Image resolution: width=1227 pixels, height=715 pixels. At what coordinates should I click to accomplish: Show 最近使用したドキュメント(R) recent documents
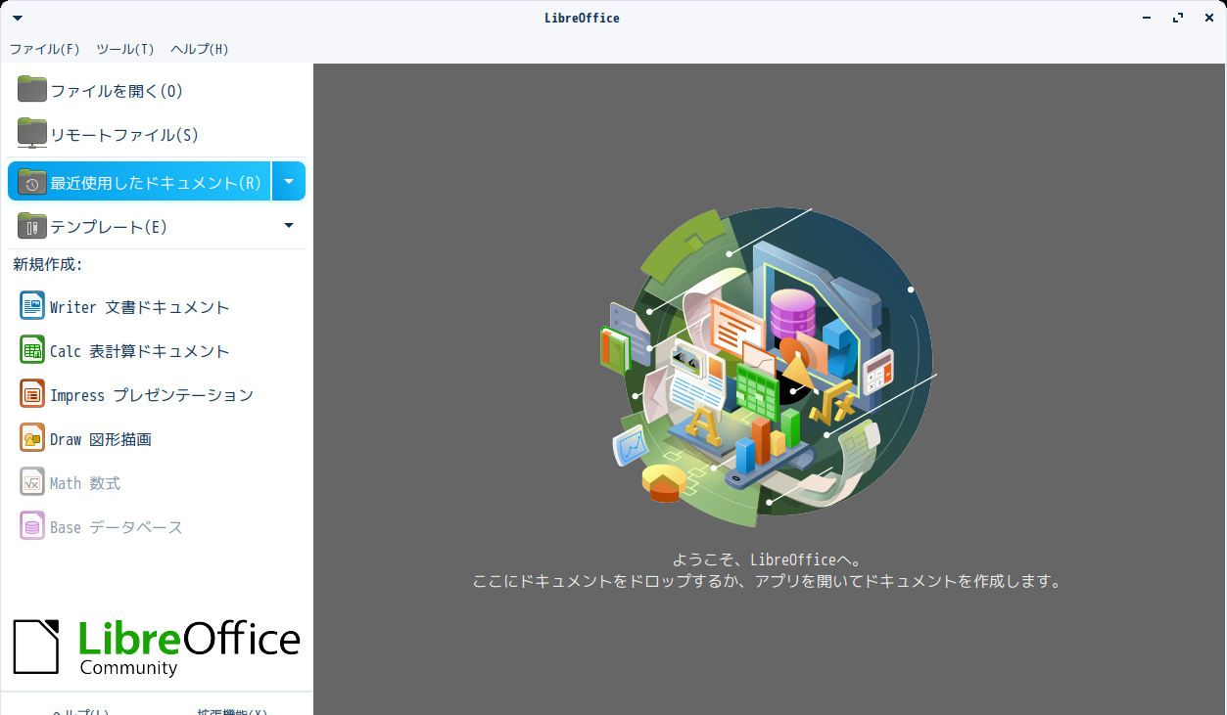[x=139, y=182]
